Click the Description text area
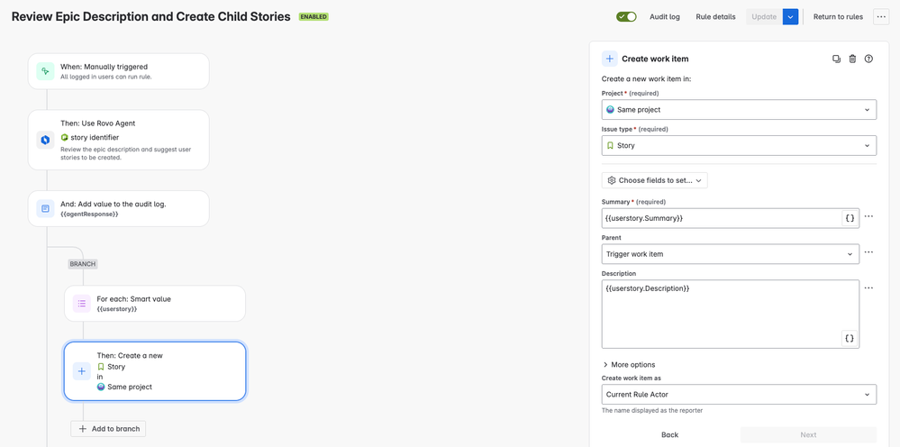This screenshot has height=447, width=900. [x=730, y=314]
